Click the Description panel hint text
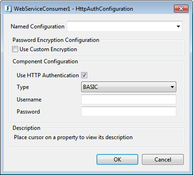This screenshot has width=193, height=175. pyautogui.click(x=73, y=137)
